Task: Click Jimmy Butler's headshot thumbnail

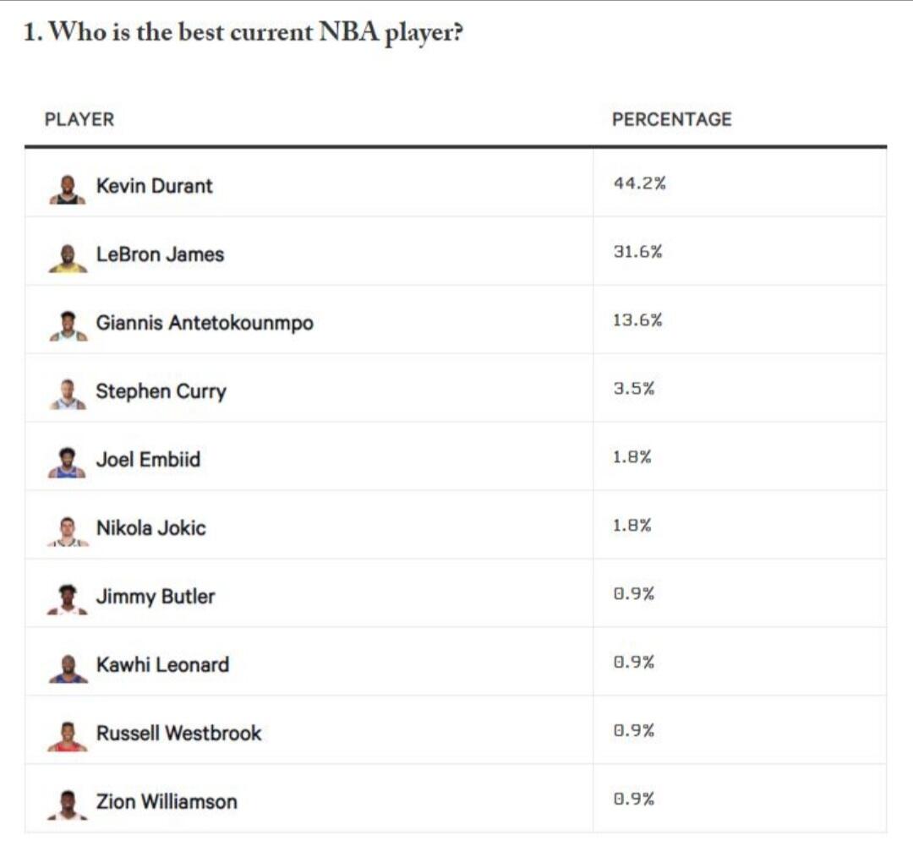Action: tap(68, 600)
